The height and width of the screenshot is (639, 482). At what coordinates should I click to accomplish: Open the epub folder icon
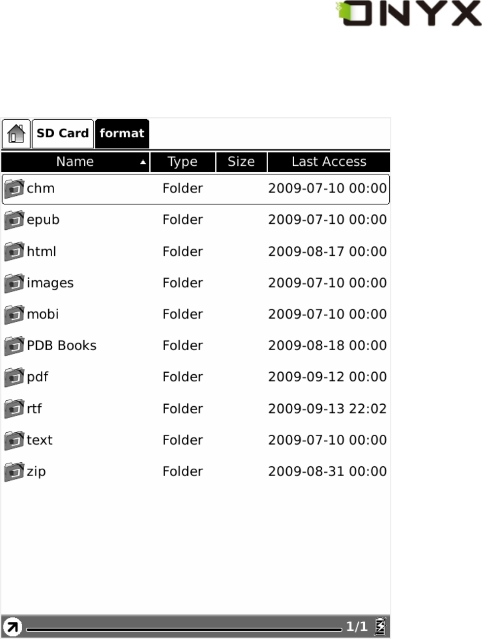[14, 220]
